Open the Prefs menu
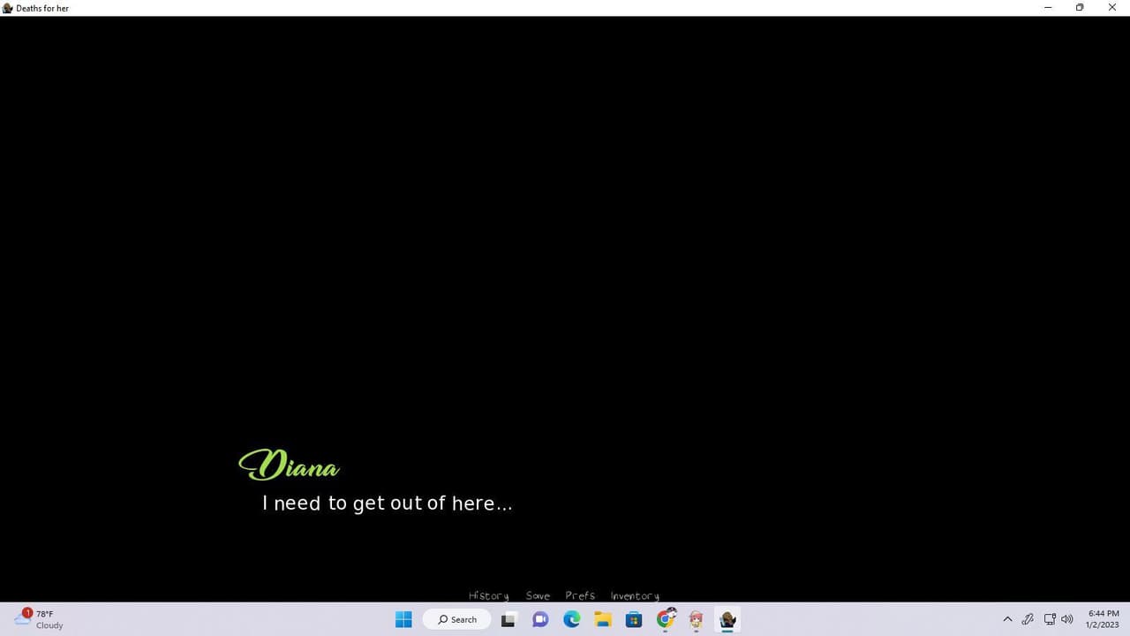This screenshot has width=1130, height=636. [580, 596]
